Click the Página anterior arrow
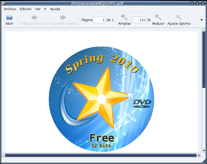The image size is (207, 164). coord(34,17)
